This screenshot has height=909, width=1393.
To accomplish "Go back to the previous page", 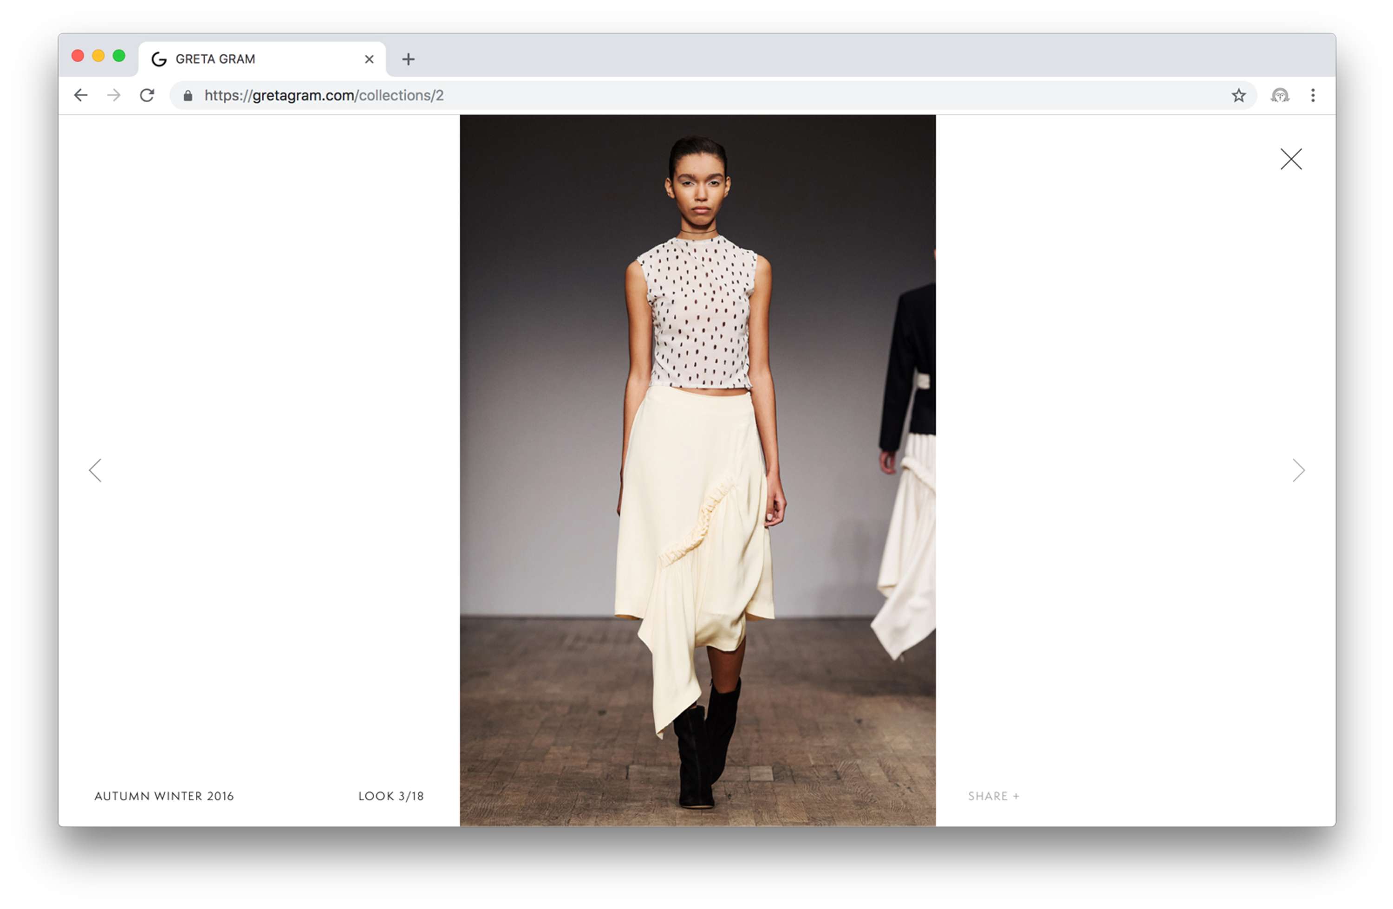I will (x=81, y=96).
